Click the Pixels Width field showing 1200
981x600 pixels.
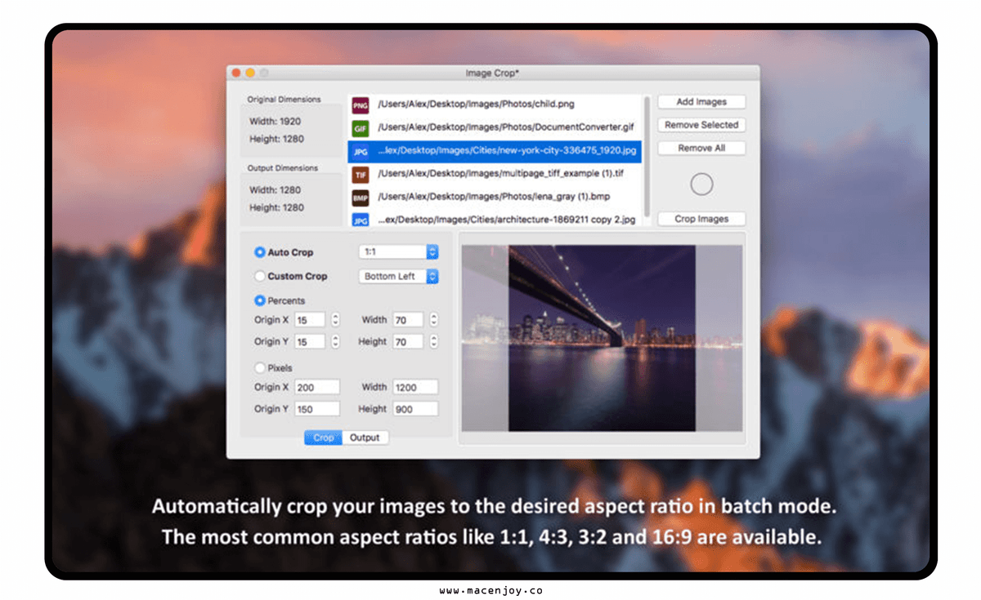(415, 387)
